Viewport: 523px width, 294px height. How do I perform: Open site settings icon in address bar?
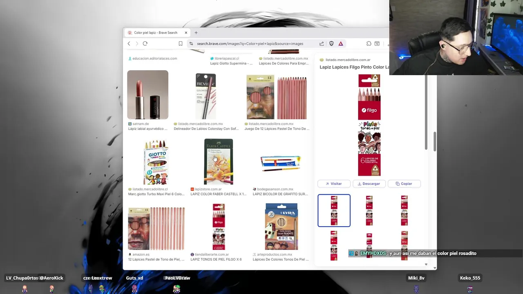(x=191, y=44)
